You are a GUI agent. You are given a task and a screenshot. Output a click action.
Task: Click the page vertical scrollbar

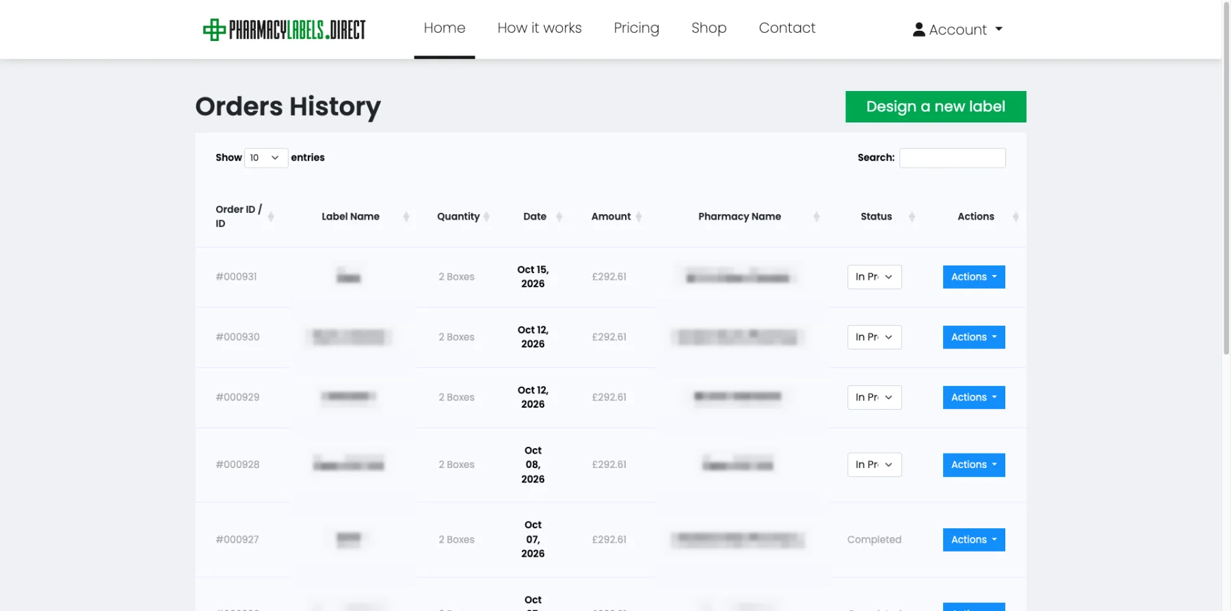(x=1226, y=178)
